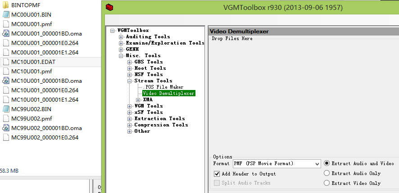399x193 pixels.
Task: Select MC10U001_000001BD.oma audio file icon
Action: [x=6, y=81]
